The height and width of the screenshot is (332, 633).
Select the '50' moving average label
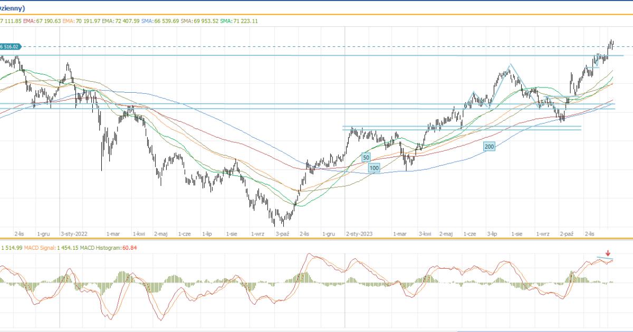click(x=366, y=157)
